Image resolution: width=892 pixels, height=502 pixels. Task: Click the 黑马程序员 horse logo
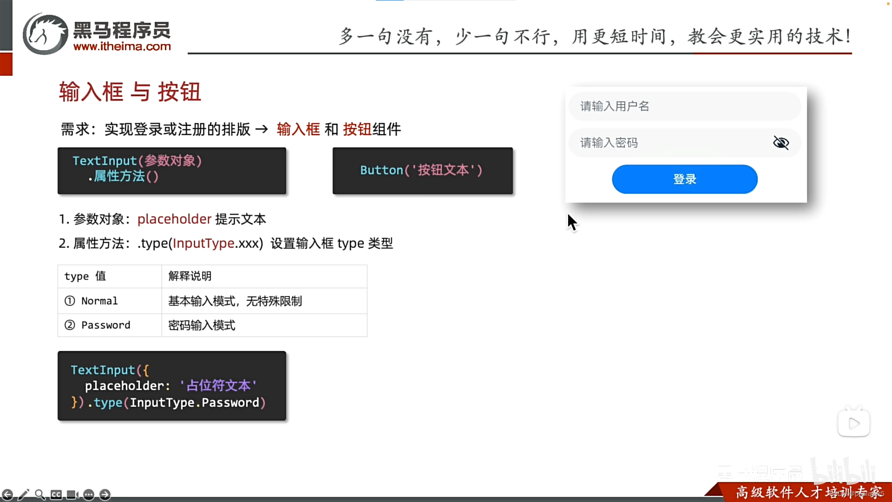46,34
